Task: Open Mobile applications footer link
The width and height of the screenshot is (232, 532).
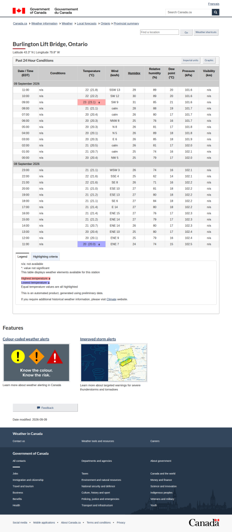Action: pyautogui.click(x=44, y=523)
